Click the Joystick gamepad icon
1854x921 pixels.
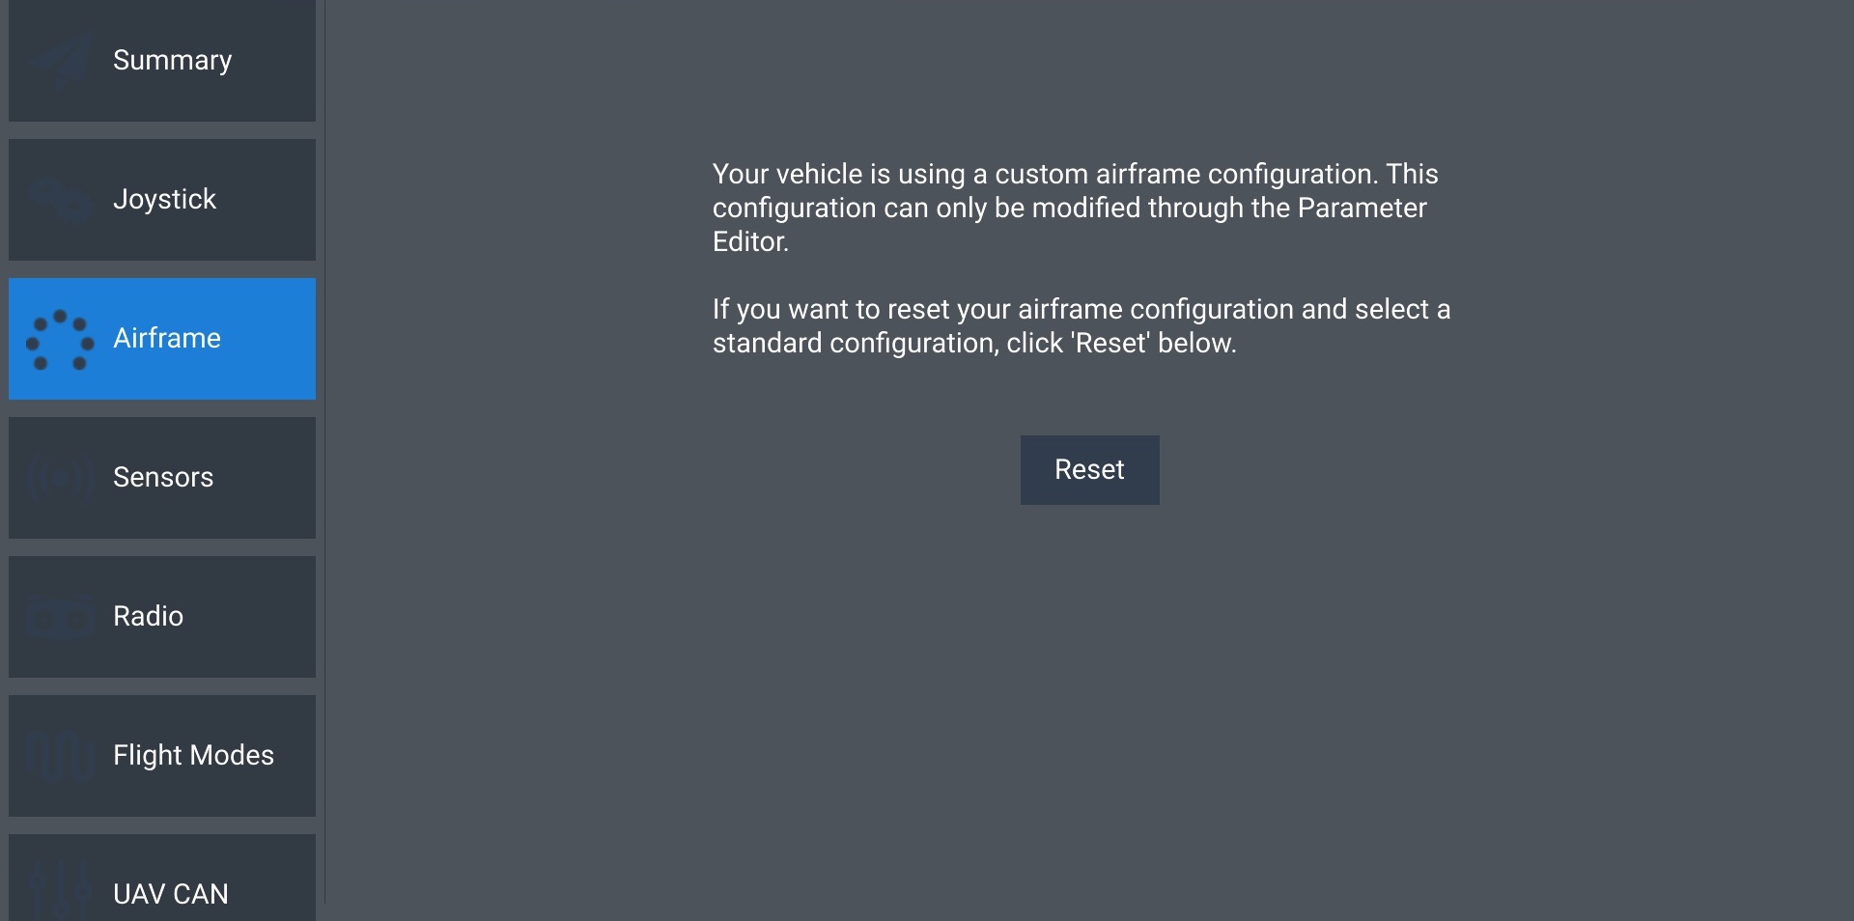[x=60, y=200]
